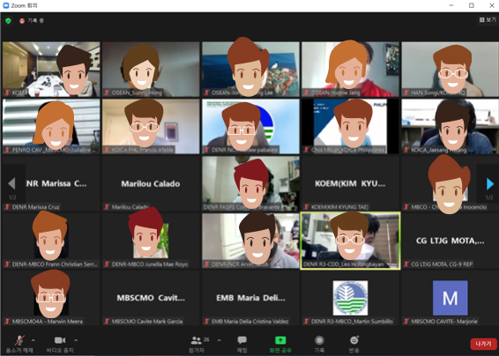This screenshot has height=356, width=499.
Task: Expand participants options arrow next to 26
Action: point(220,340)
